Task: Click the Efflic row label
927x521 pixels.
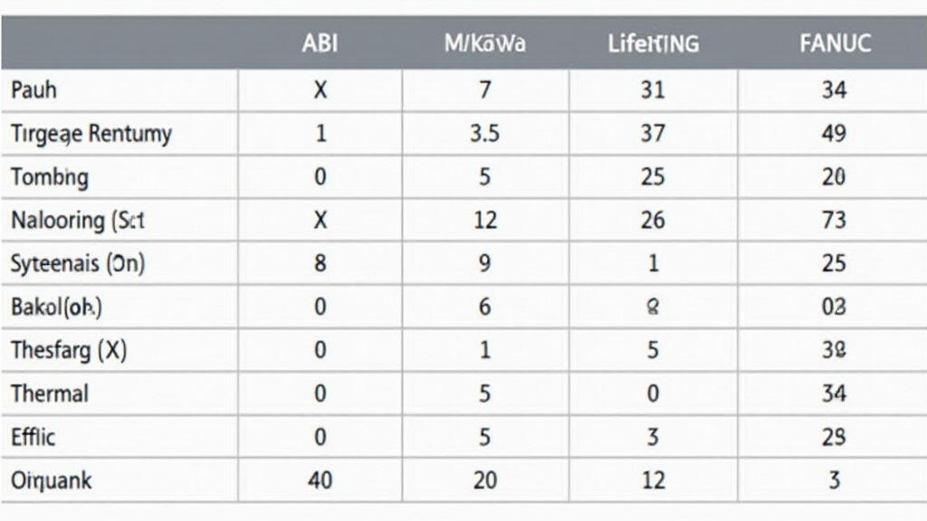Action: point(33,437)
